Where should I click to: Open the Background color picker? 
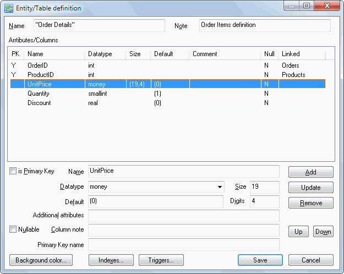[x=41, y=260]
